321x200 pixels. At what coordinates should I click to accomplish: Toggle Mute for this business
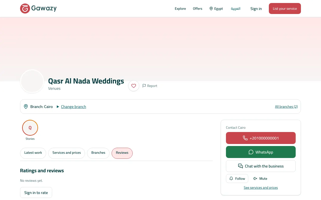point(260,178)
